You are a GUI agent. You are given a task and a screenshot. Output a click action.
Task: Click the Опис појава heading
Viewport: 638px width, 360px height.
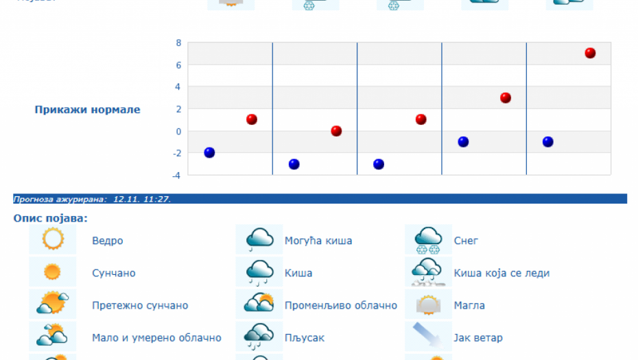coord(51,218)
